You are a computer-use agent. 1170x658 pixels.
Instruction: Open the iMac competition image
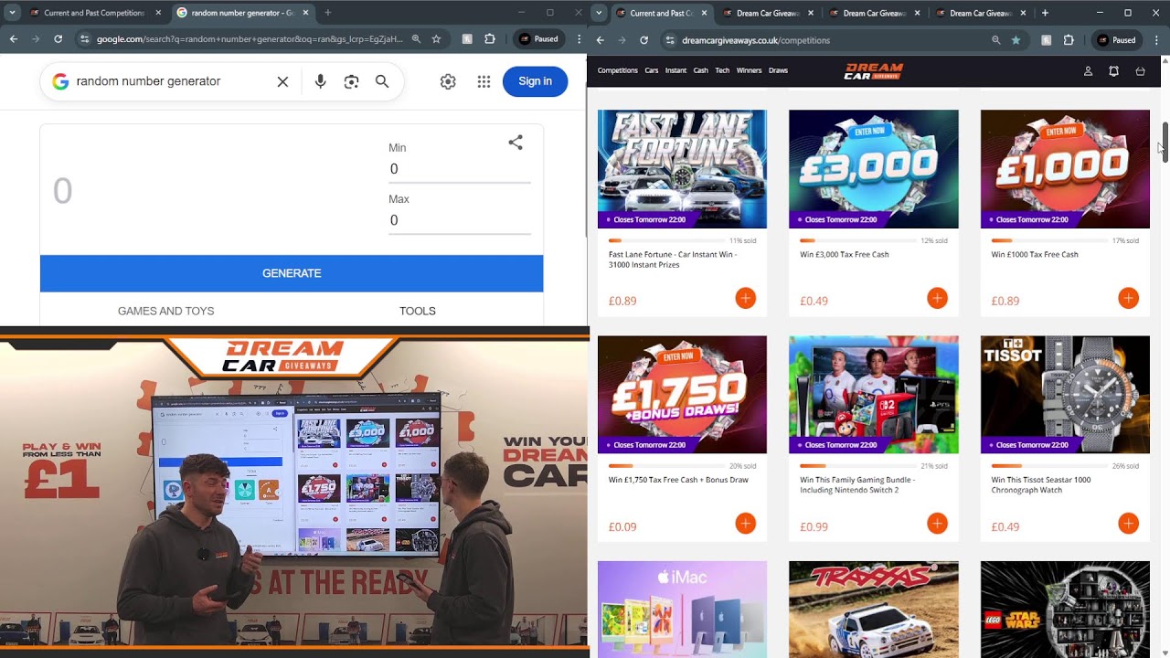[x=682, y=610]
